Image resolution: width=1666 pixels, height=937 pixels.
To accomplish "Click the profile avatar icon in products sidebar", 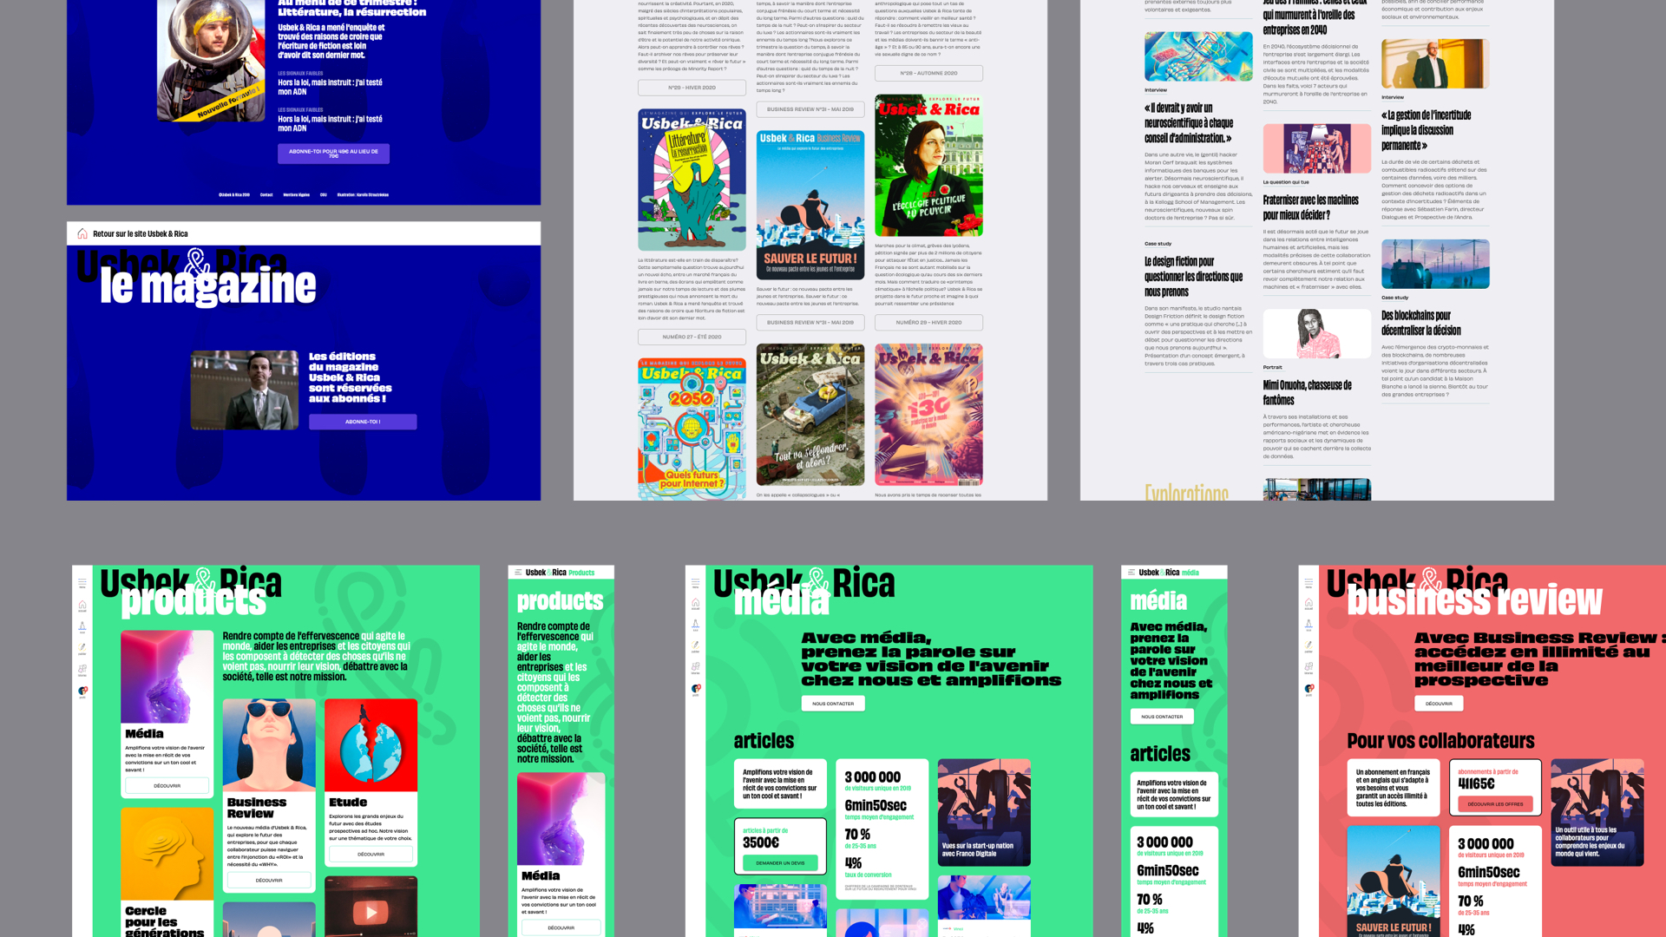I will pyautogui.click(x=82, y=691).
